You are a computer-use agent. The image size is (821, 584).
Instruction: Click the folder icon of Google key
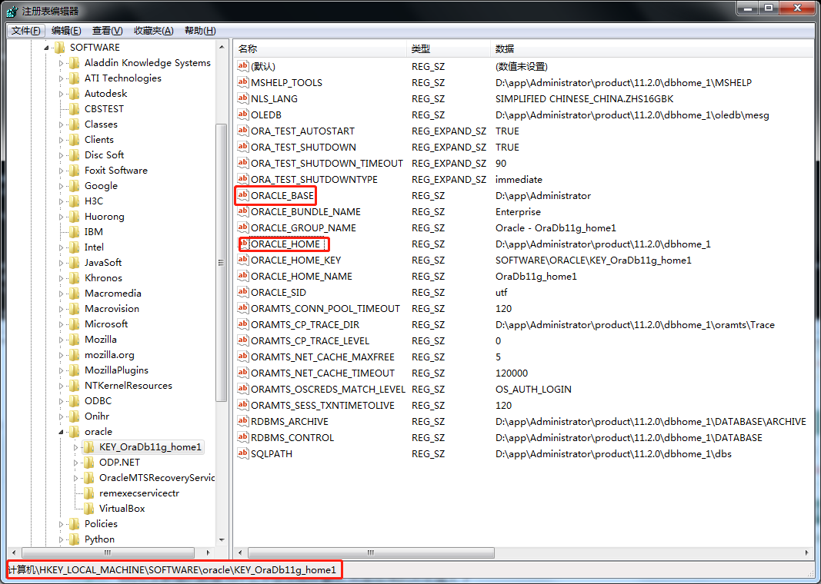pyautogui.click(x=75, y=186)
